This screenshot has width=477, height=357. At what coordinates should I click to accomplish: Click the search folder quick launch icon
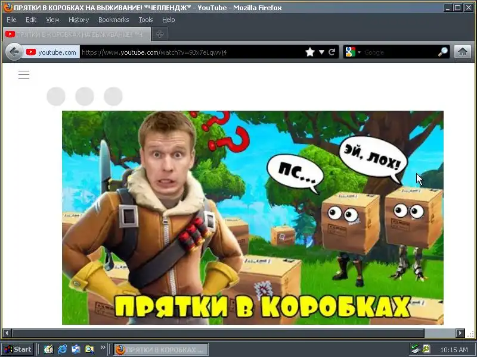89,349
